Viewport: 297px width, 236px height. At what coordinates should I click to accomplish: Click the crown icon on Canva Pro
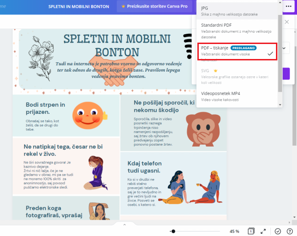[123, 6]
